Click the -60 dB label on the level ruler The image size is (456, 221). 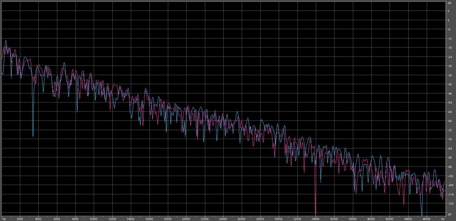point(449,112)
